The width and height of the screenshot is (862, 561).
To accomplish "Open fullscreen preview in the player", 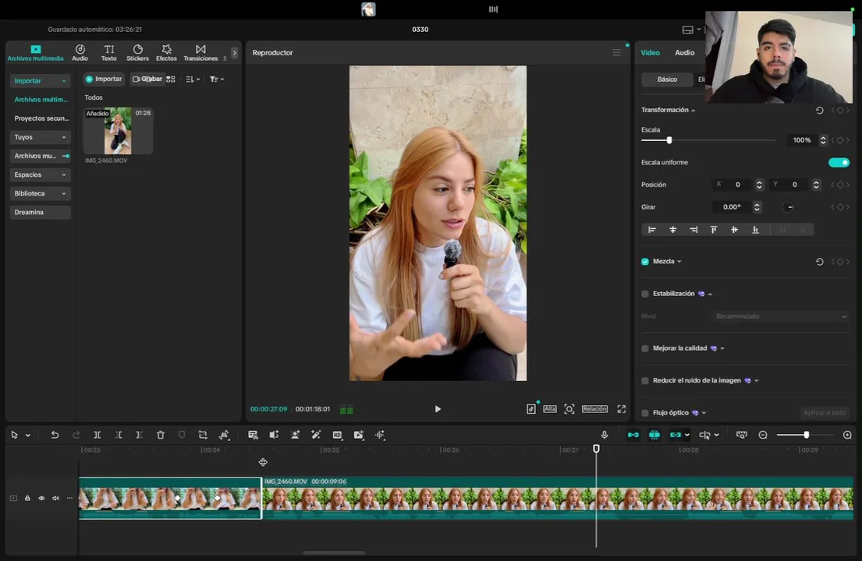I will pyautogui.click(x=622, y=409).
